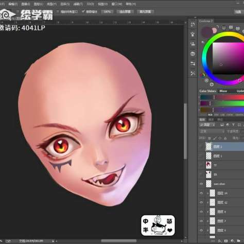244x244 pixels.
Task: Select the Coolorus 2 panel tab
Action: (206, 21)
